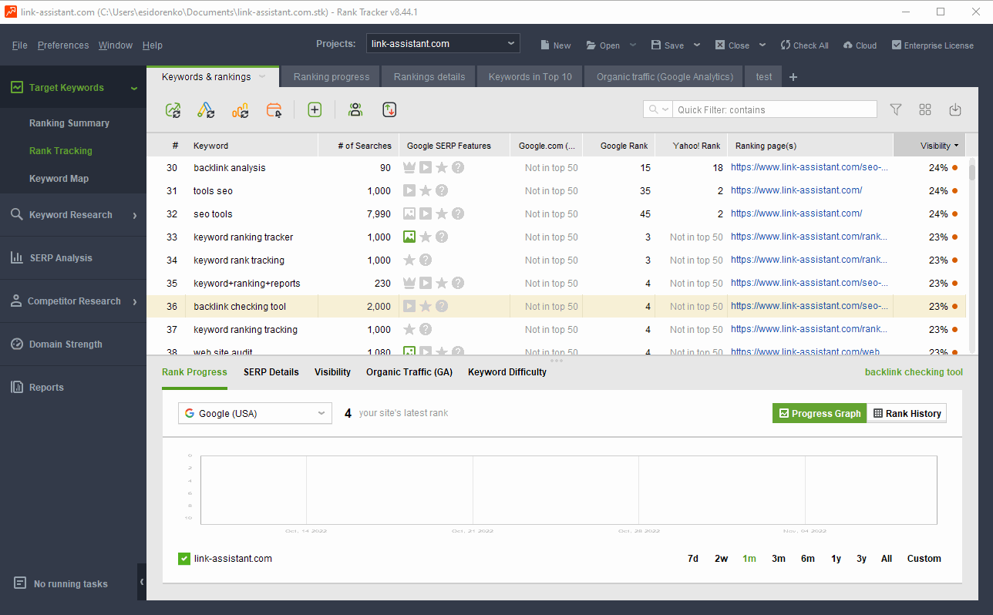
Task: Click the add new workspace tab plus
Action: coord(793,77)
